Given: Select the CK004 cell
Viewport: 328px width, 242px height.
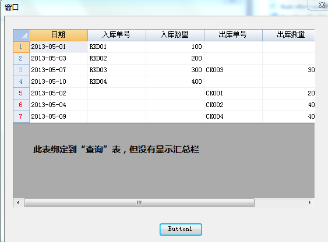Looking at the screenshot, I should [x=233, y=117].
